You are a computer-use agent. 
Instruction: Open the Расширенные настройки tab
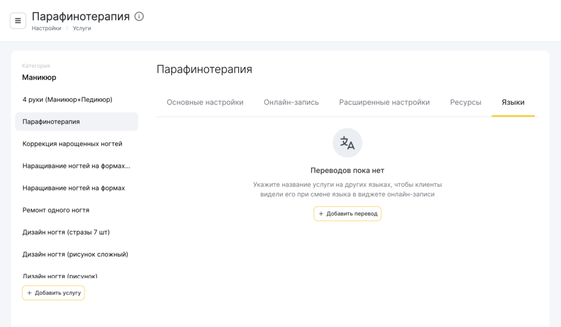(384, 102)
